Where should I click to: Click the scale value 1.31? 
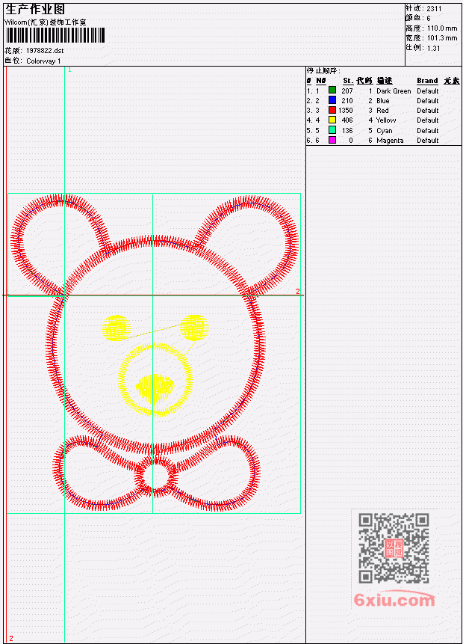pyautogui.click(x=433, y=48)
